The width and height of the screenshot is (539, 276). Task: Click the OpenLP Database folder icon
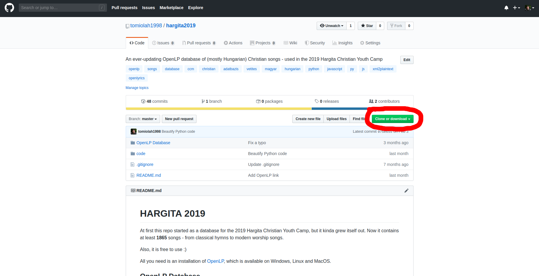tap(133, 143)
